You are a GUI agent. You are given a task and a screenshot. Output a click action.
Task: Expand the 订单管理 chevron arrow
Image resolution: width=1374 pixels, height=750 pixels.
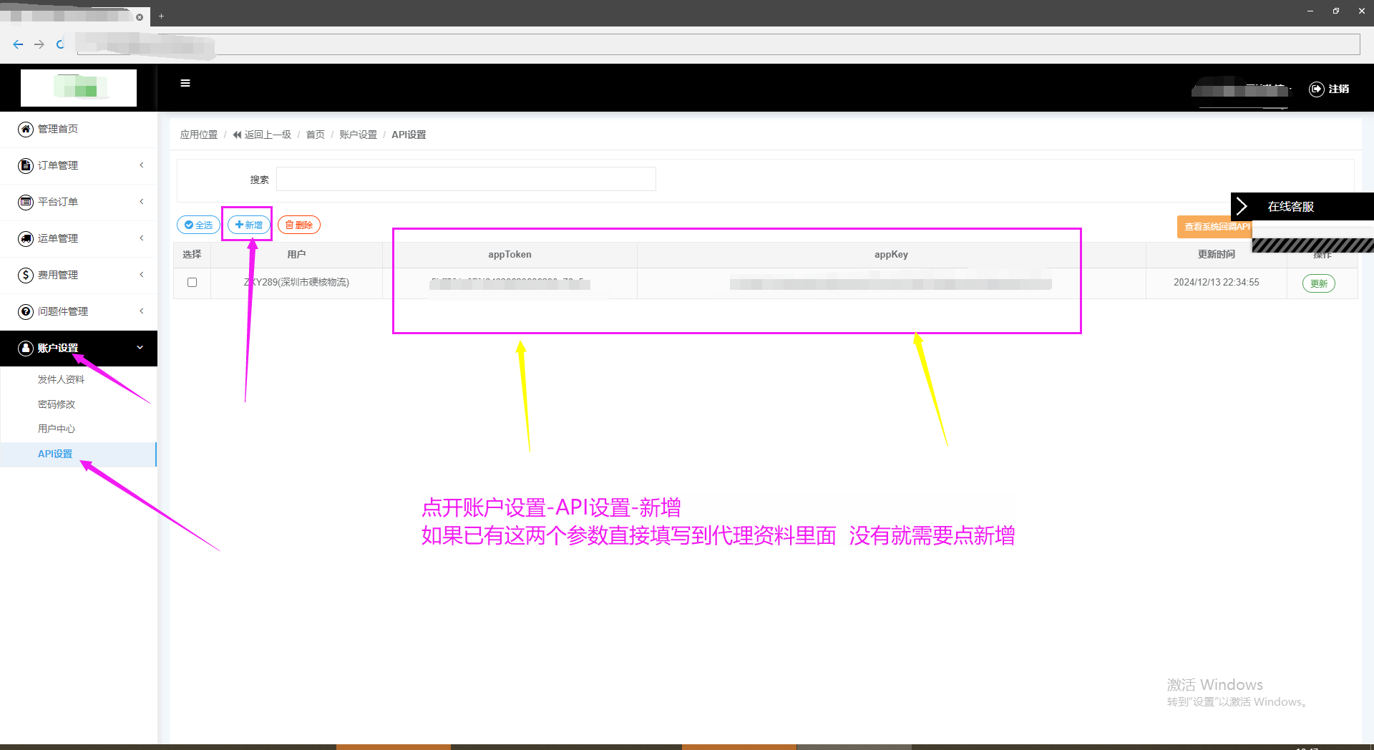pyautogui.click(x=142, y=165)
